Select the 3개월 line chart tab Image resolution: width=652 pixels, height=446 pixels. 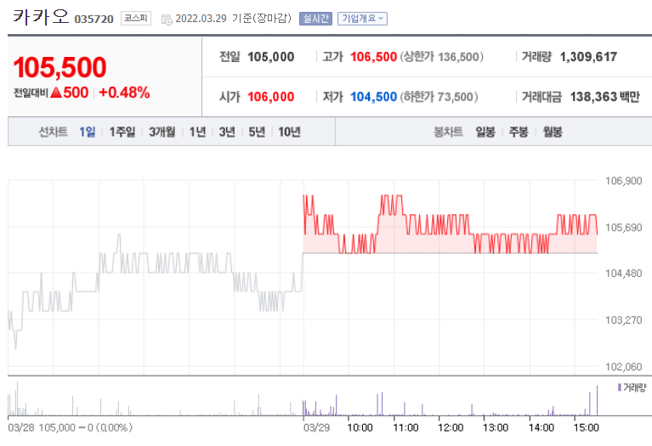point(162,133)
